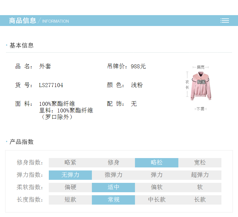Click the 肩宽 measurement label
238x217 pixels.
[201, 67]
